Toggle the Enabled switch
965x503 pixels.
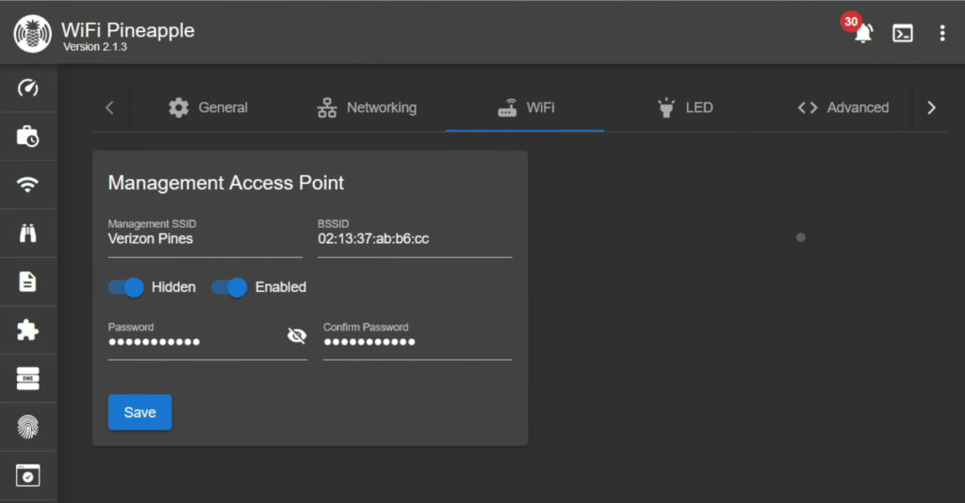click(x=230, y=287)
